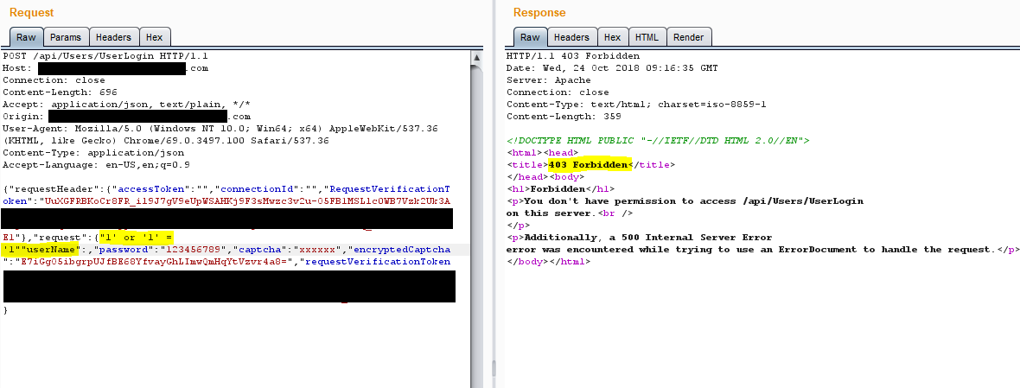1020x388 pixels.
Task: Select the Raw tab in Response panel
Action: click(x=529, y=37)
